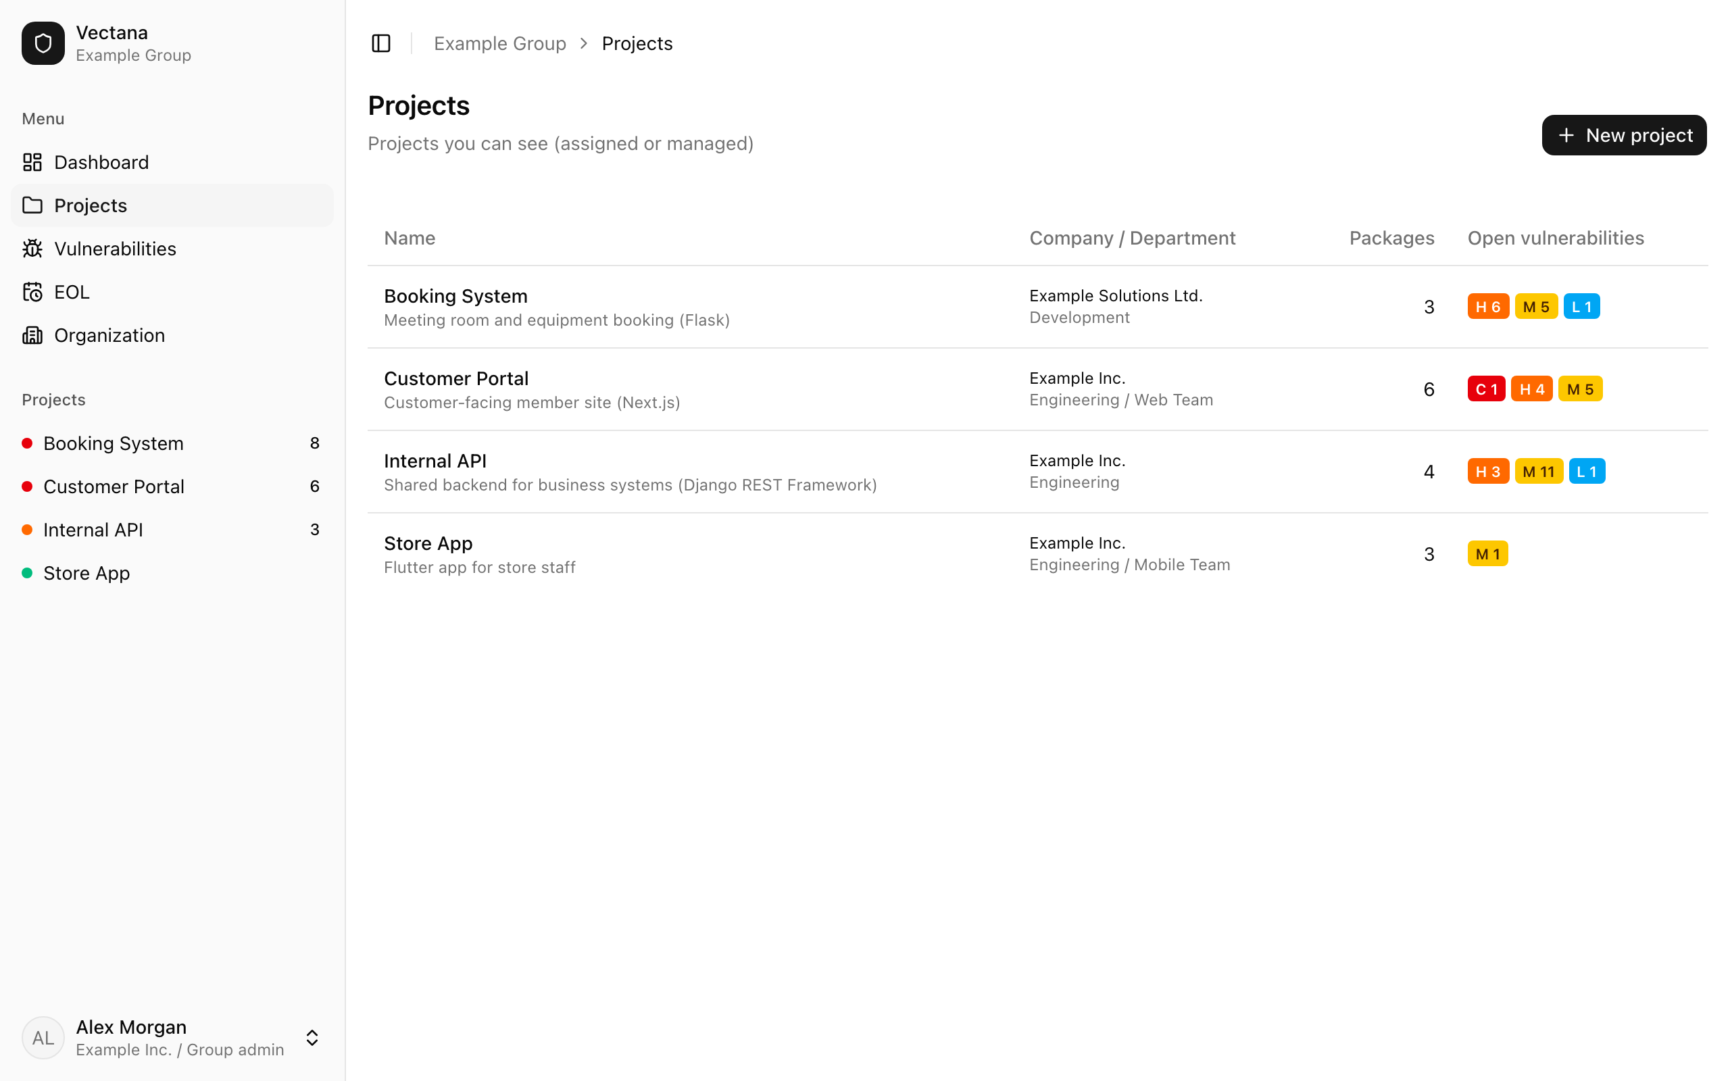1730x1081 pixels.
Task: Expand the Alex Morgan account switcher
Action: pyautogui.click(x=312, y=1037)
